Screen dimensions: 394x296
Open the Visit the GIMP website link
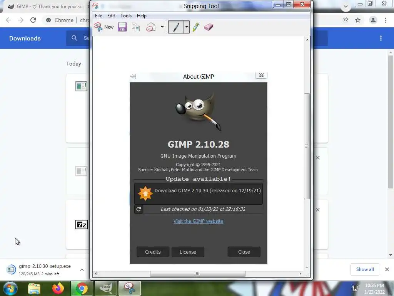click(198, 221)
